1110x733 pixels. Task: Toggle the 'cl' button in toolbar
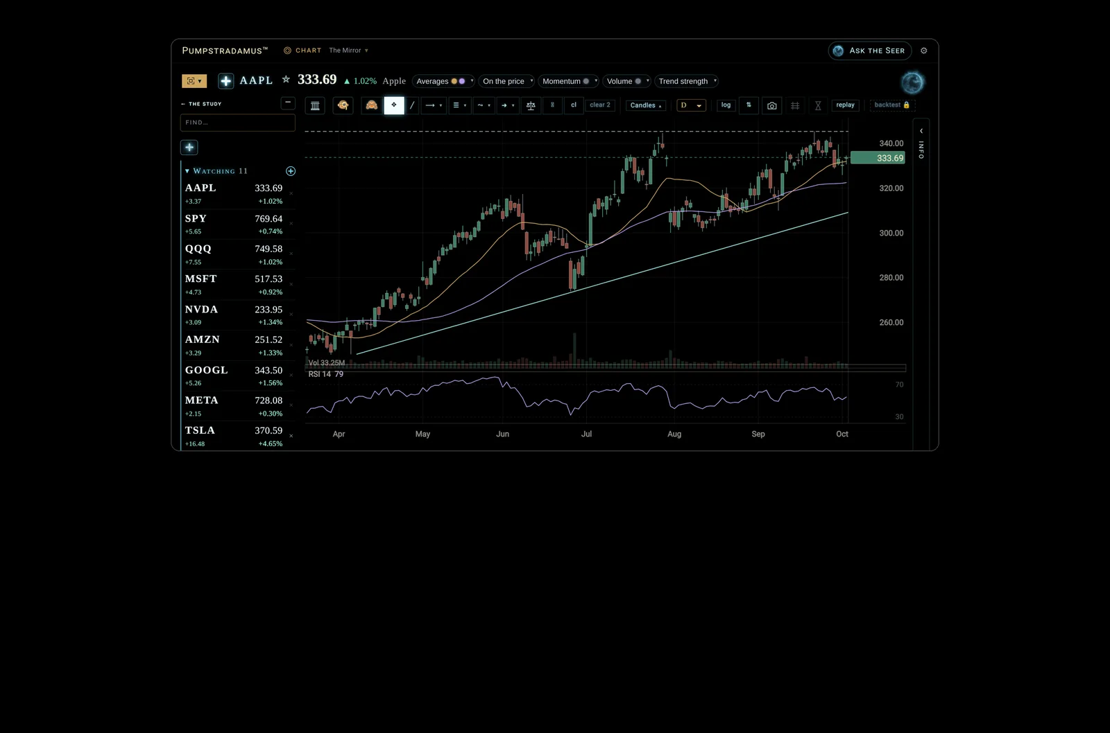[574, 105]
